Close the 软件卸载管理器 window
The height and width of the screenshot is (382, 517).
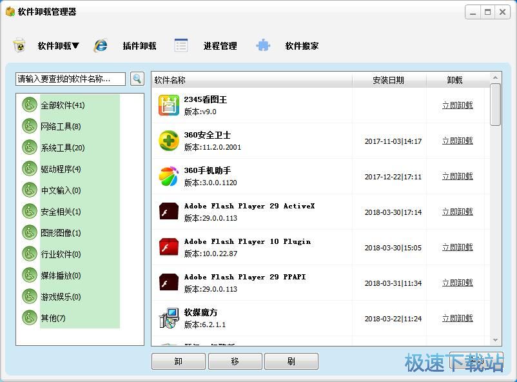(502, 12)
